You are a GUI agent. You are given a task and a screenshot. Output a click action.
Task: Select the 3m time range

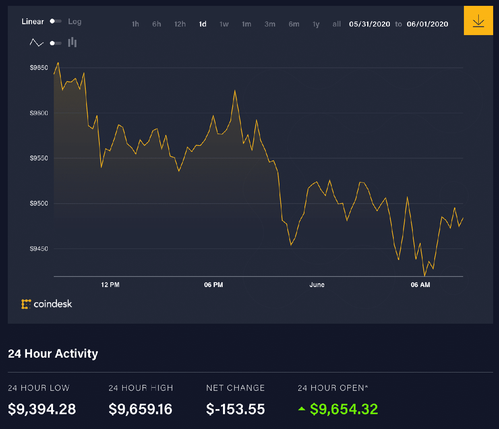tap(270, 24)
